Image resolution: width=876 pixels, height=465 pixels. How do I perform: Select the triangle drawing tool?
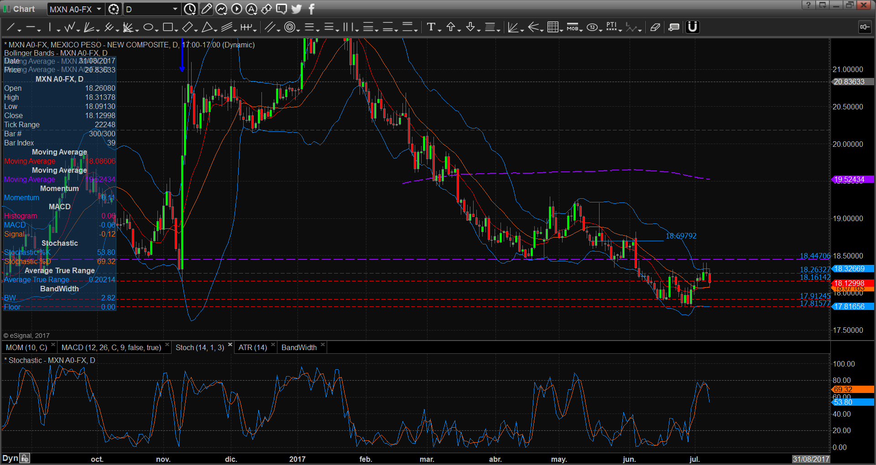207,27
